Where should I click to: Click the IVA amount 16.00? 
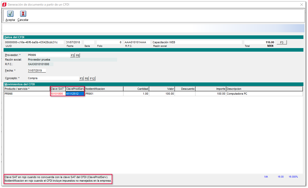[281, 177]
